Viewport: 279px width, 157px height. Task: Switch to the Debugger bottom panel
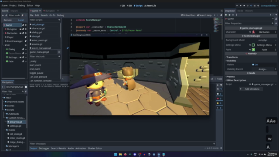point(44,148)
